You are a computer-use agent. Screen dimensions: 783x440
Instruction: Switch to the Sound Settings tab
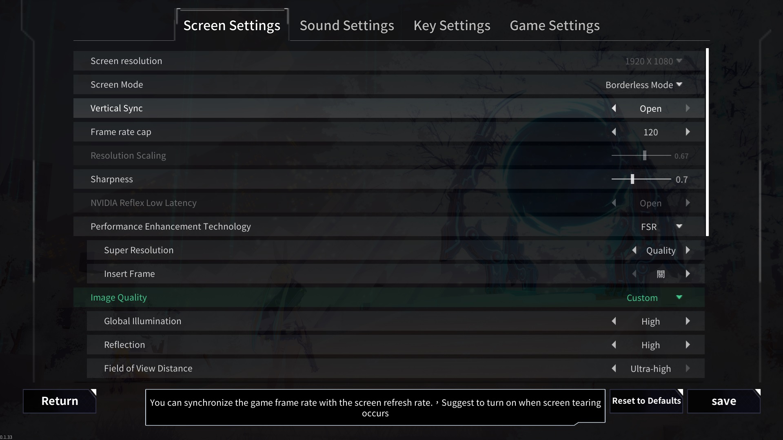[347, 25]
